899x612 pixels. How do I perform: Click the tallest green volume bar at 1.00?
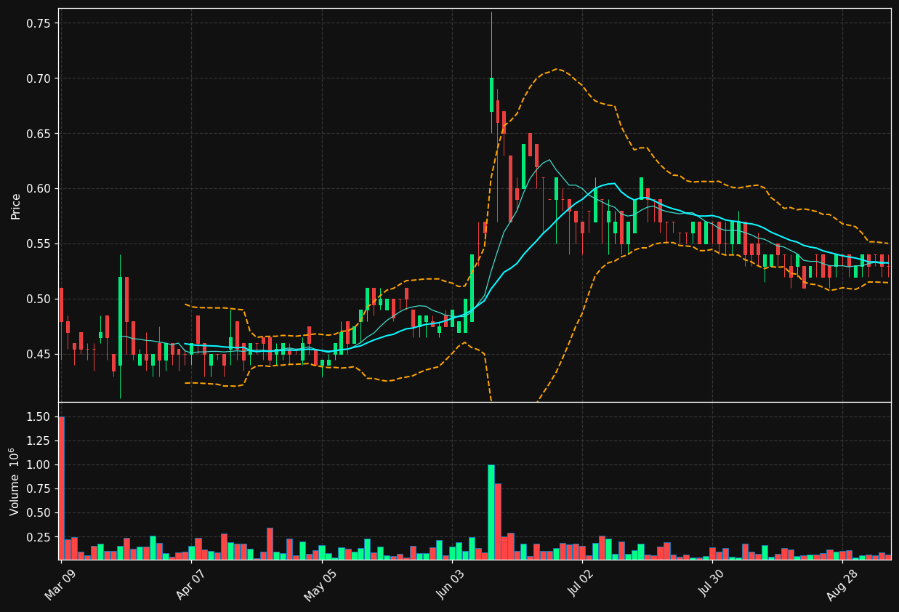[x=491, y=512]
